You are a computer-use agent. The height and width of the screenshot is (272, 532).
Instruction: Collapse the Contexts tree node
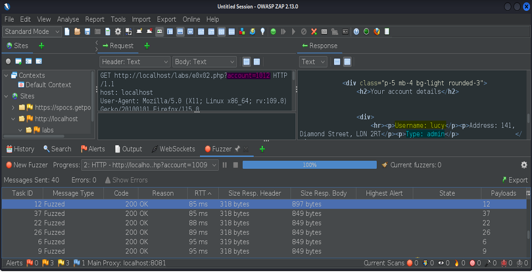tap(6, 75)
